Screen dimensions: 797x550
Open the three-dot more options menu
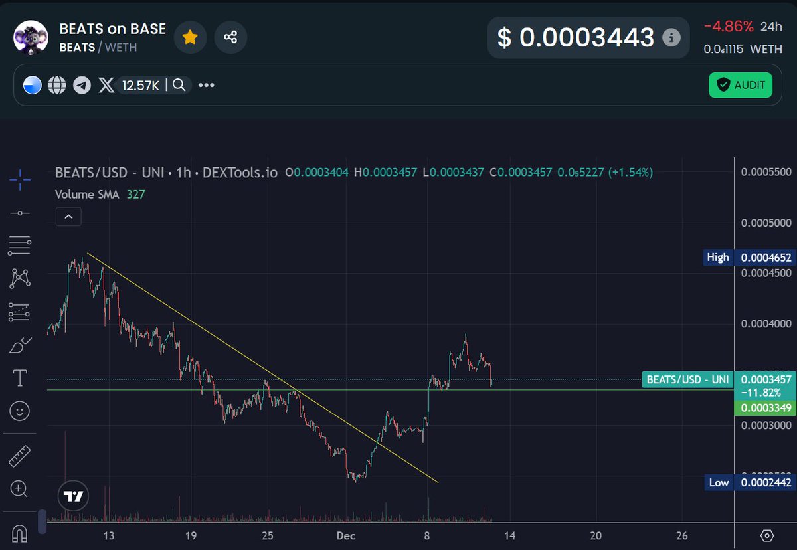coord(207,85)
